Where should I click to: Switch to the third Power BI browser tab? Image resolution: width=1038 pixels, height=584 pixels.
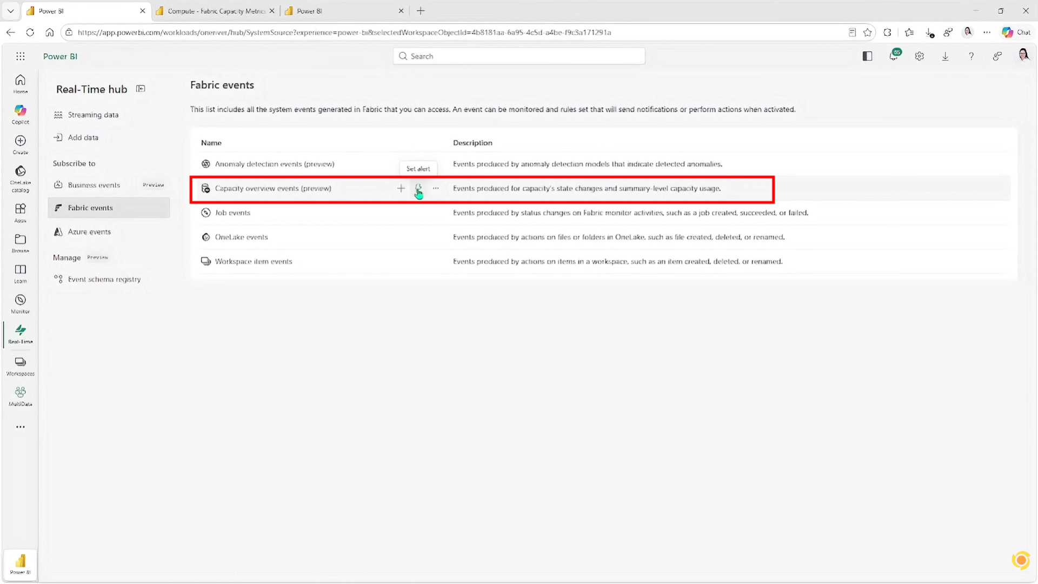[345, 11]
